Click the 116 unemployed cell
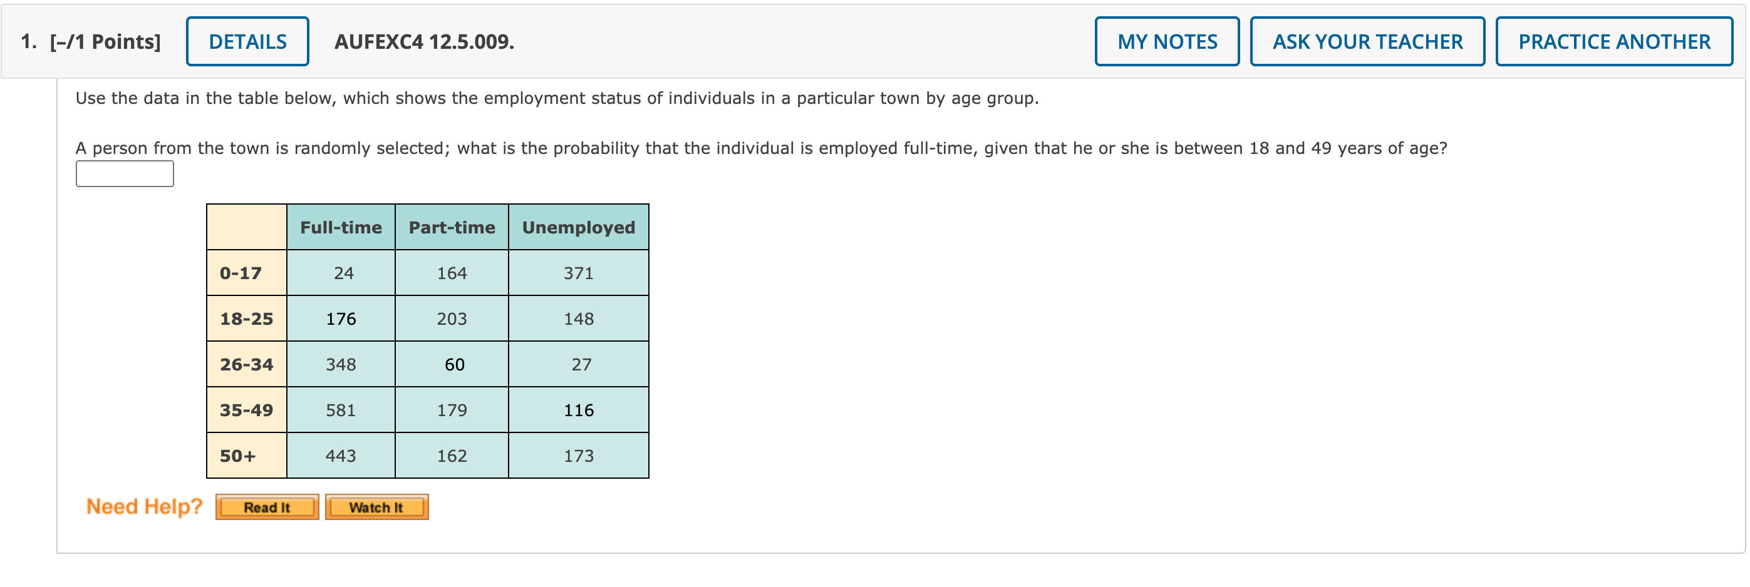1750x587 pixels. point(579,410)
